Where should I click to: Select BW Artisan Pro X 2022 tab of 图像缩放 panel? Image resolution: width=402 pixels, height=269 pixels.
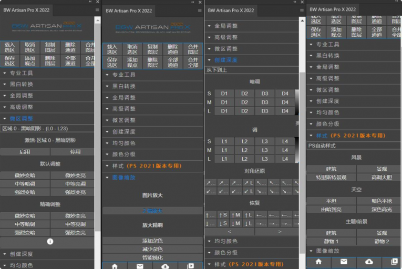tap(129, 11)
